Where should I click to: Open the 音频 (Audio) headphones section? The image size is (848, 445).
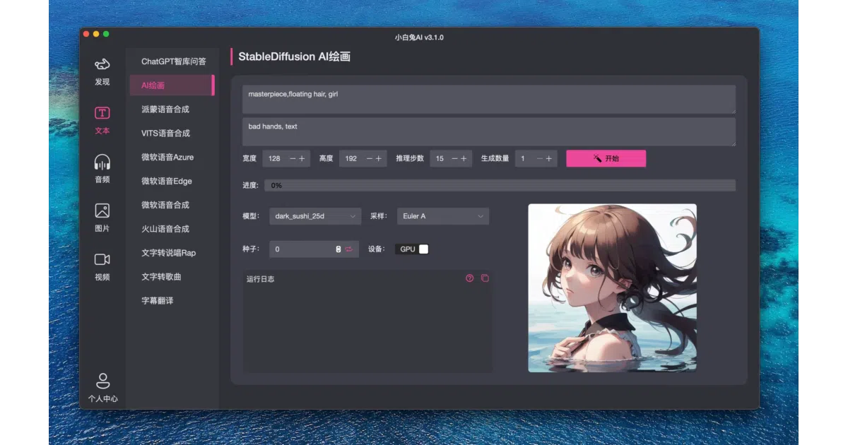(102, 170)
